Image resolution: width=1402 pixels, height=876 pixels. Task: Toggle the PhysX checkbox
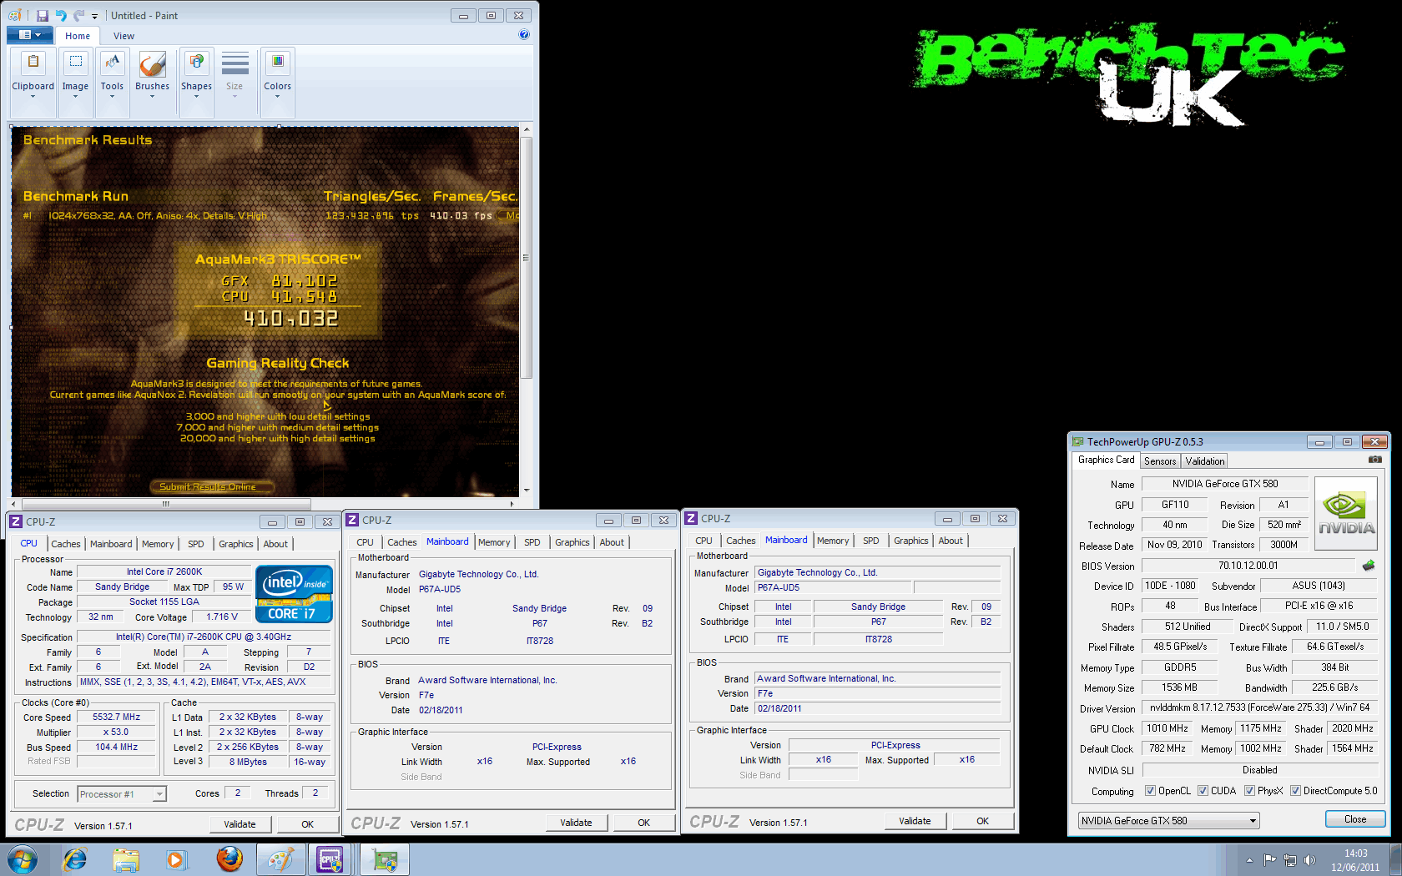click(x=1249, y=791)
